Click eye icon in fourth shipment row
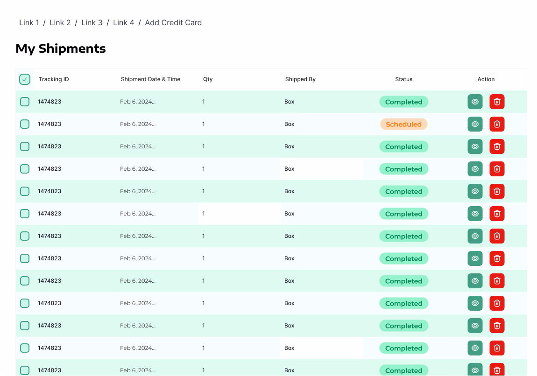This screenshot has width=537, height=376. coord(475,169)
